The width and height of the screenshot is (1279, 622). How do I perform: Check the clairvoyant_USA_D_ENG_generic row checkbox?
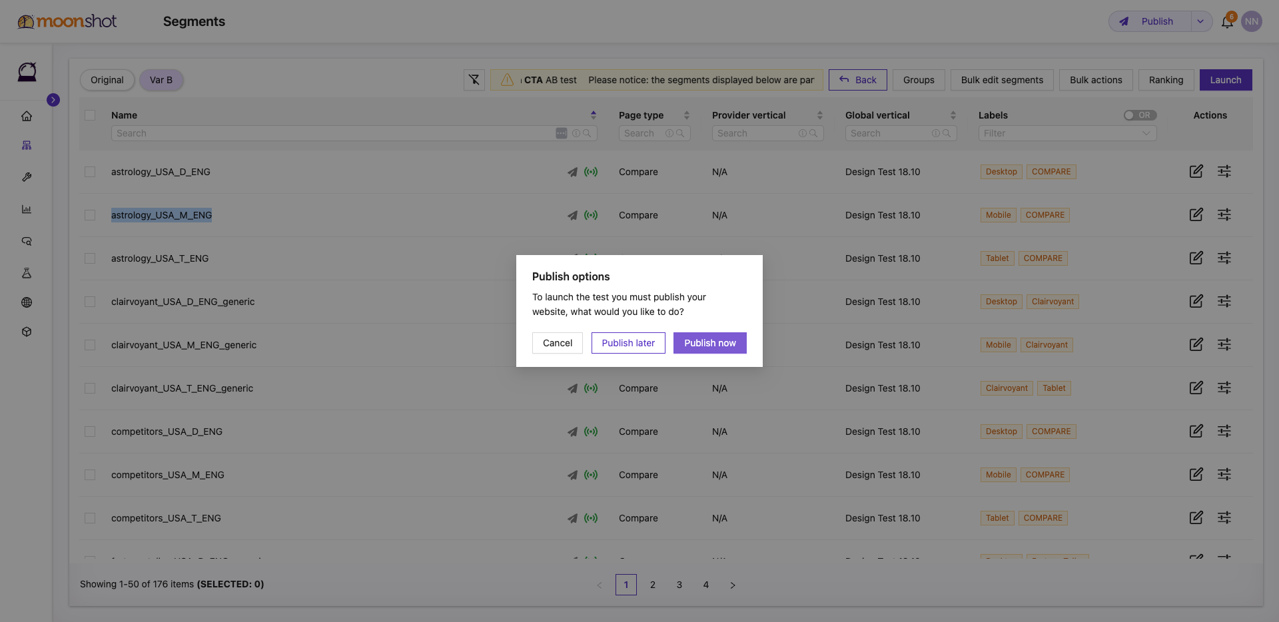click(90, 302)
